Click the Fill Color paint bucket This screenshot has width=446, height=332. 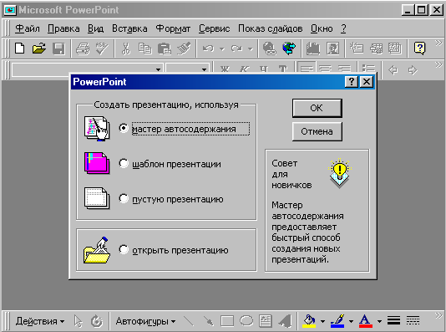[x=309, y=321]
